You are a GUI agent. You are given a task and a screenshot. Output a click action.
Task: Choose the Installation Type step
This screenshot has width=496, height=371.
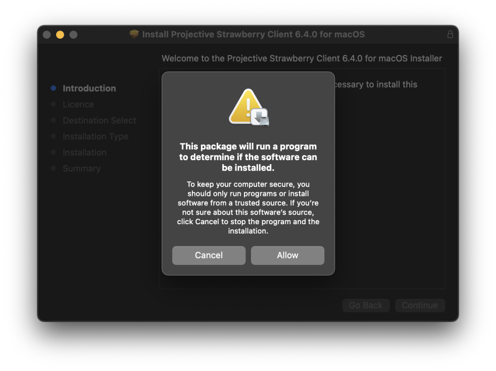point(96,136)
